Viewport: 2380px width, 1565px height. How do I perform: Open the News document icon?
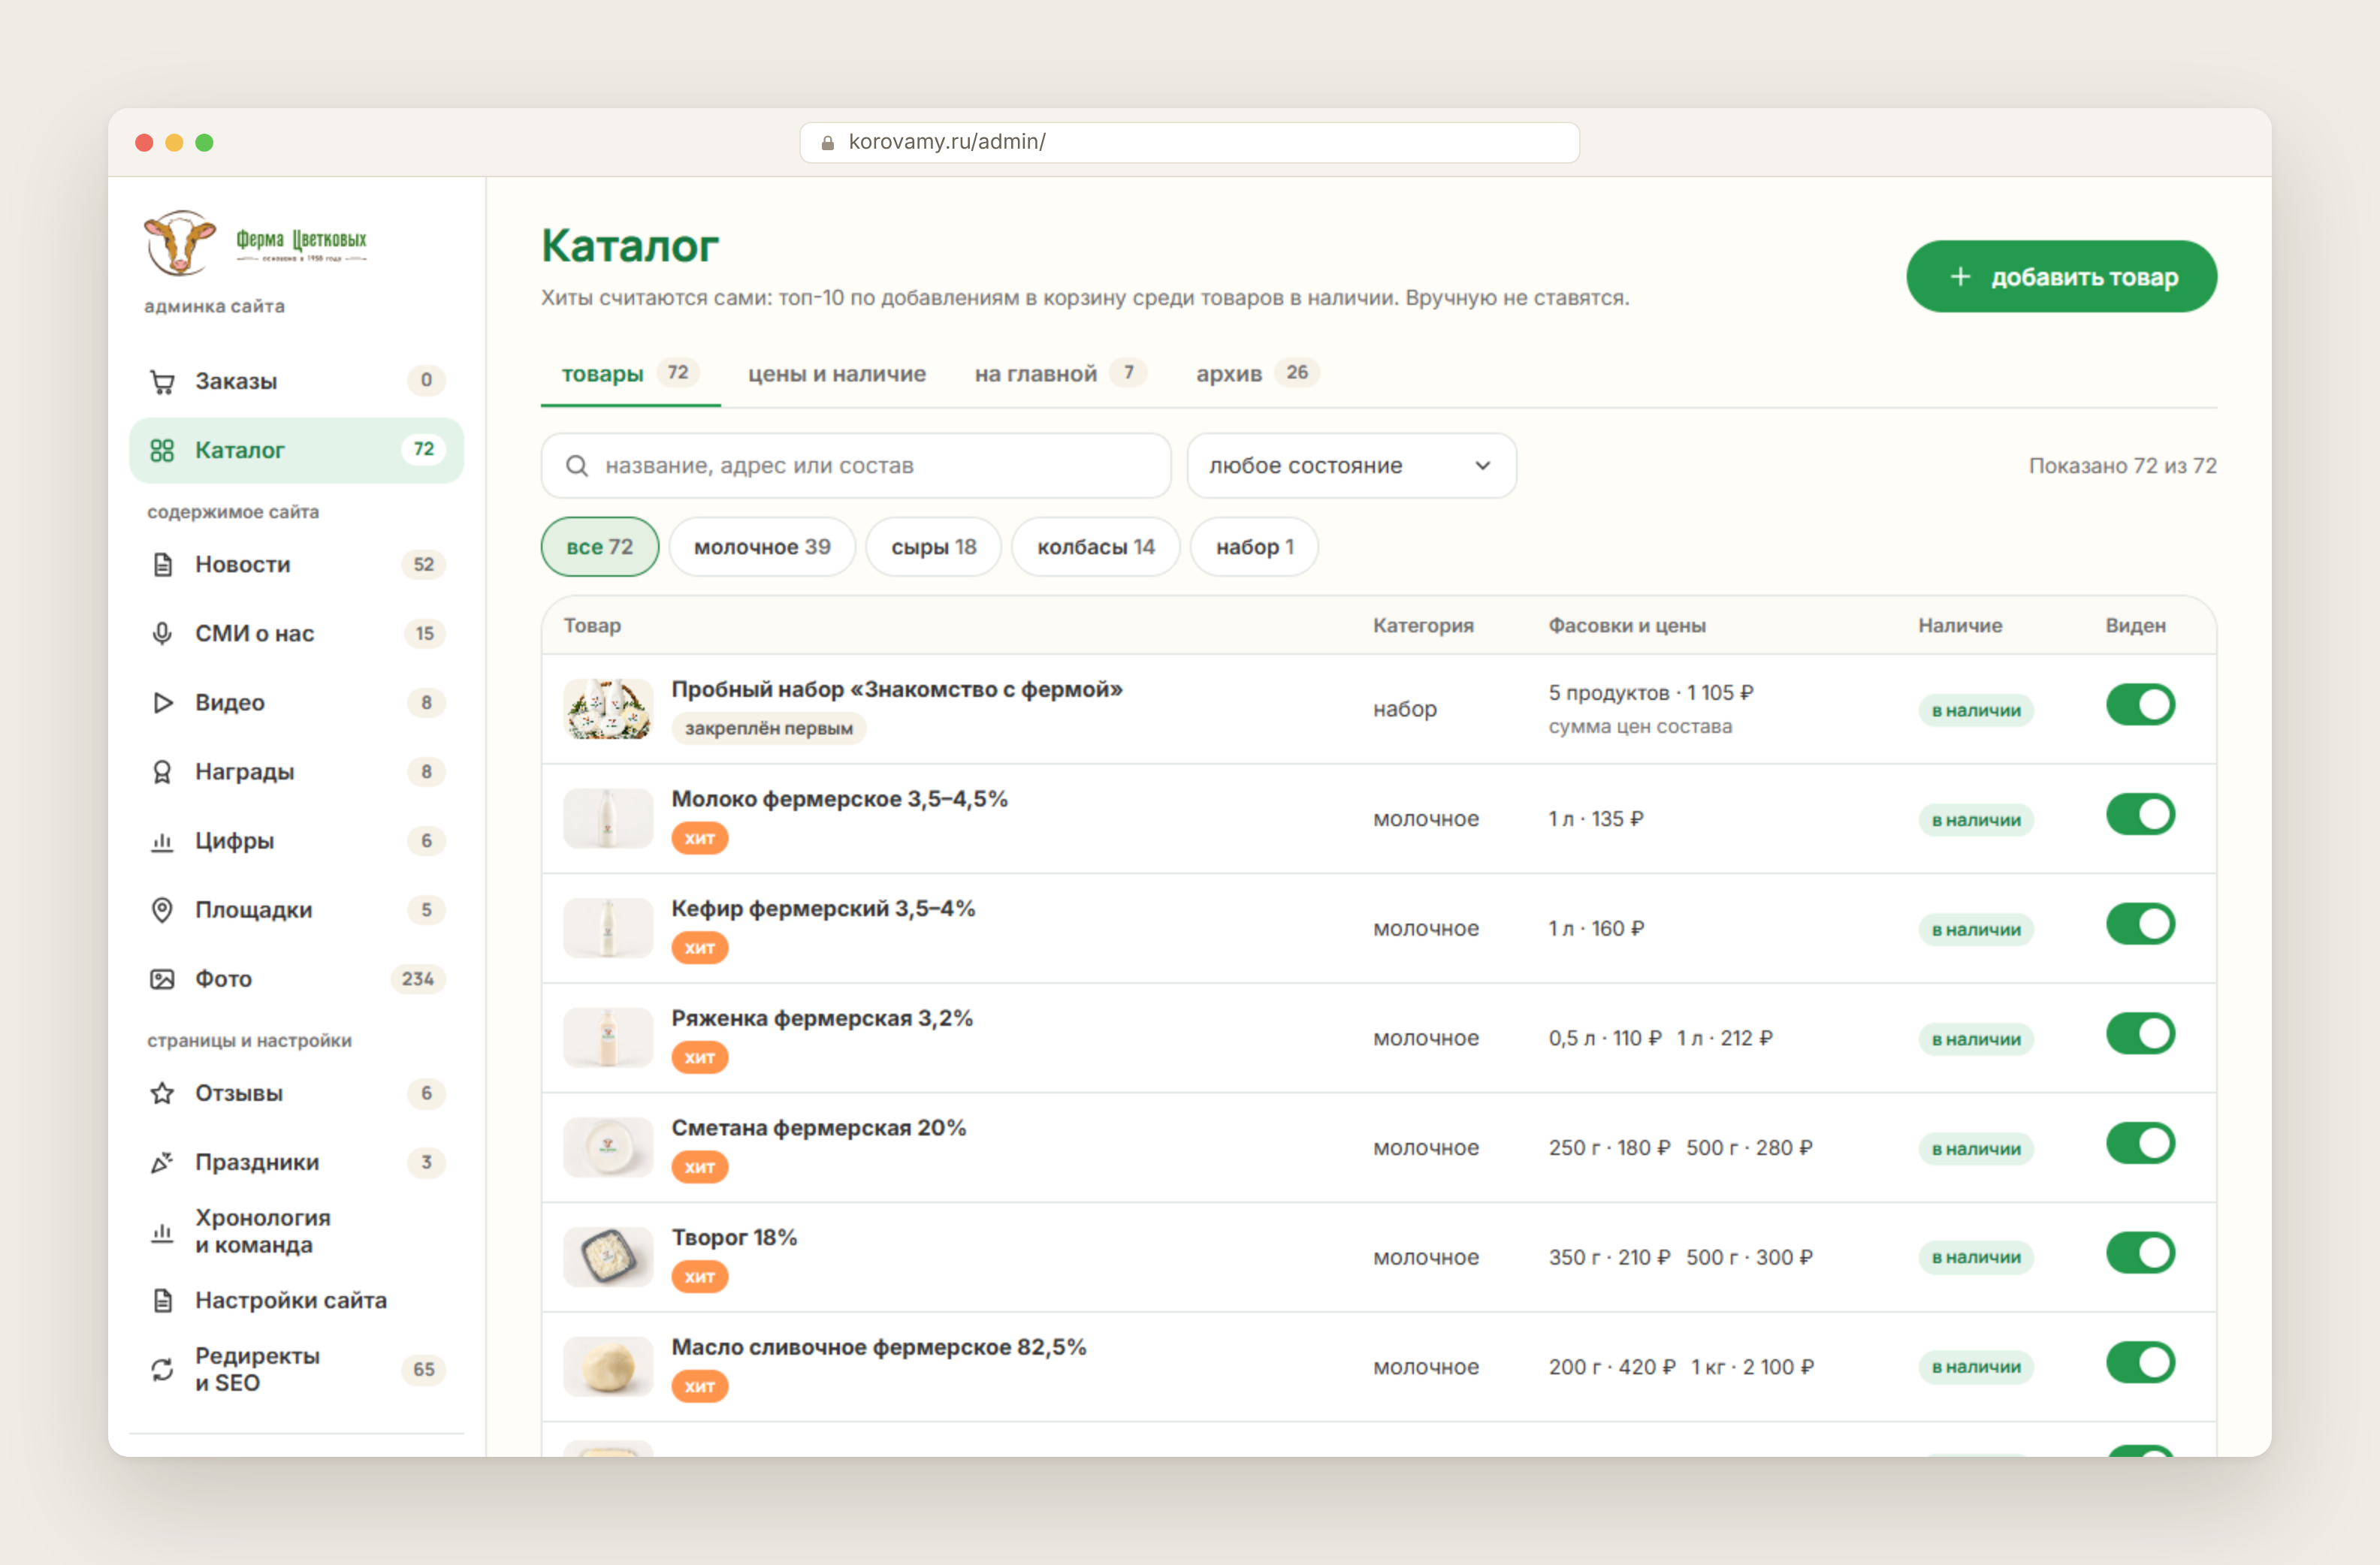[x=162, y=565]
